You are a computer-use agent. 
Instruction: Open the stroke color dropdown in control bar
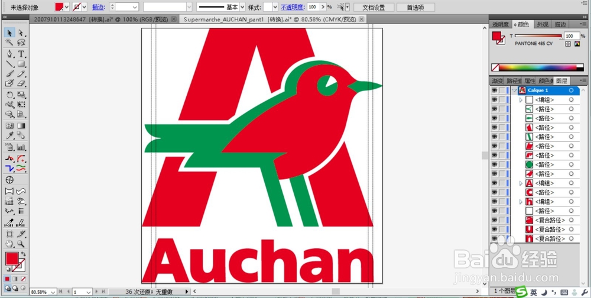coord(85,7)
